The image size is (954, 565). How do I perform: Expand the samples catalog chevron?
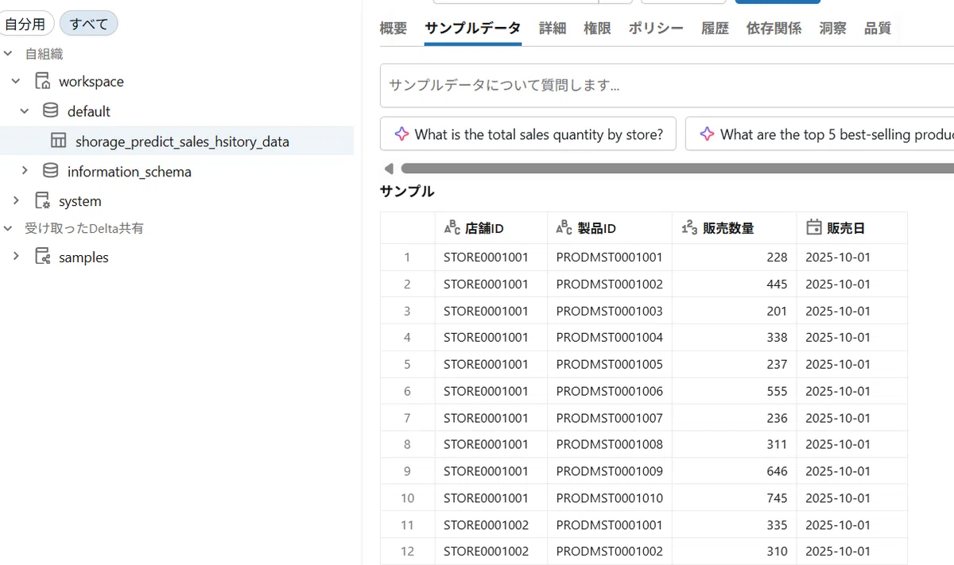[16, 257]
